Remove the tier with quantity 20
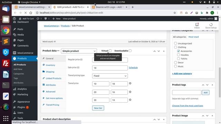221x124 pixels. tap(130, 92)
